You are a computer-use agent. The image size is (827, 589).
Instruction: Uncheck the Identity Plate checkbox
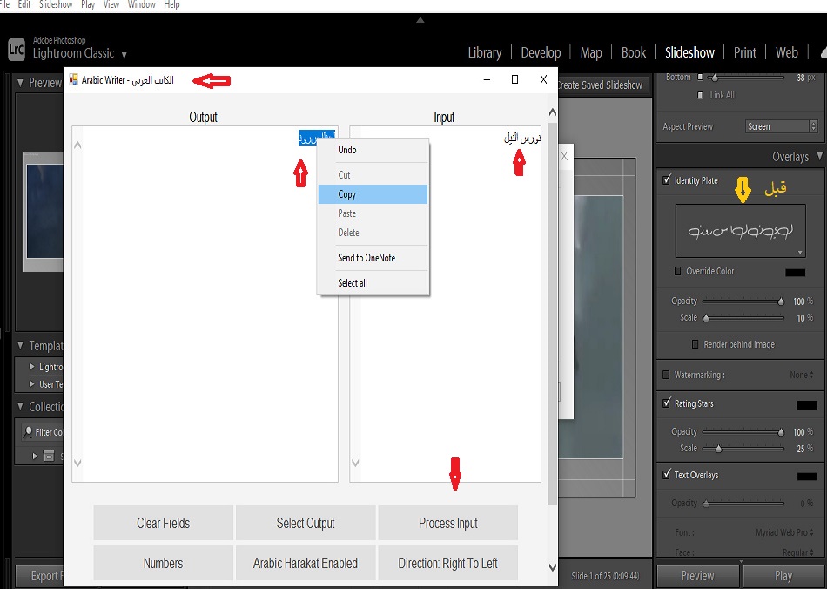667,180
